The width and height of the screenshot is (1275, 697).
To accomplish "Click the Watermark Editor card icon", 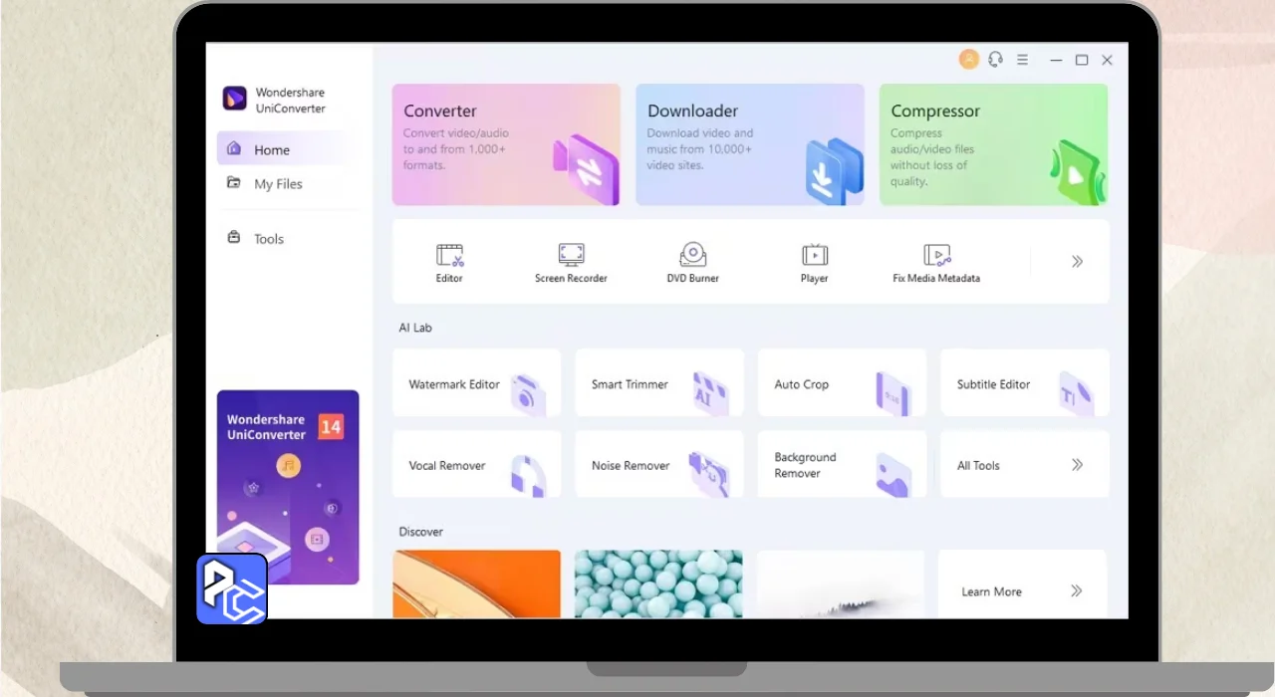I will 528,394.
